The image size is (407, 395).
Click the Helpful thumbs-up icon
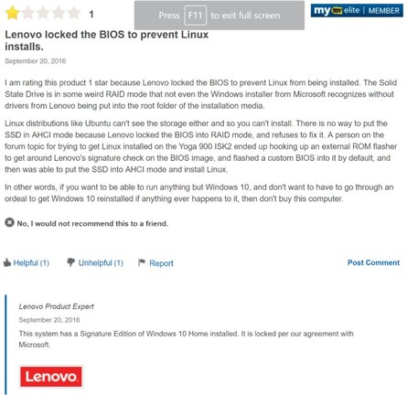(7, 262)
